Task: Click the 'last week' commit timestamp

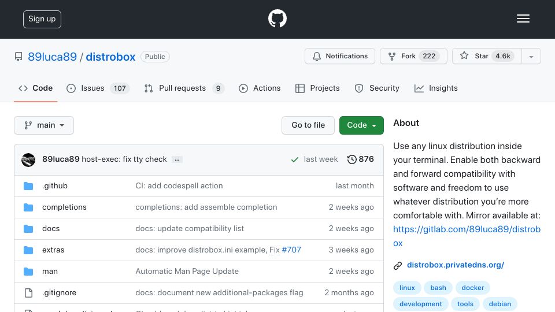Action: pos(321,159)
